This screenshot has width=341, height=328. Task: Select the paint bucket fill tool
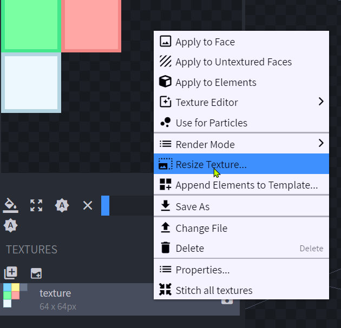(x=11, y=205)
